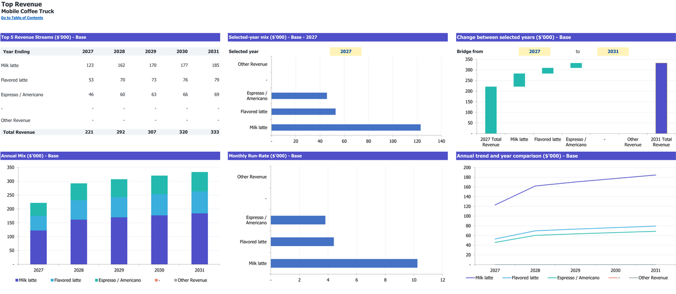Click Other Revenue legend in Annual trend chart
676x294 pixels.
[x=648, y=278]
